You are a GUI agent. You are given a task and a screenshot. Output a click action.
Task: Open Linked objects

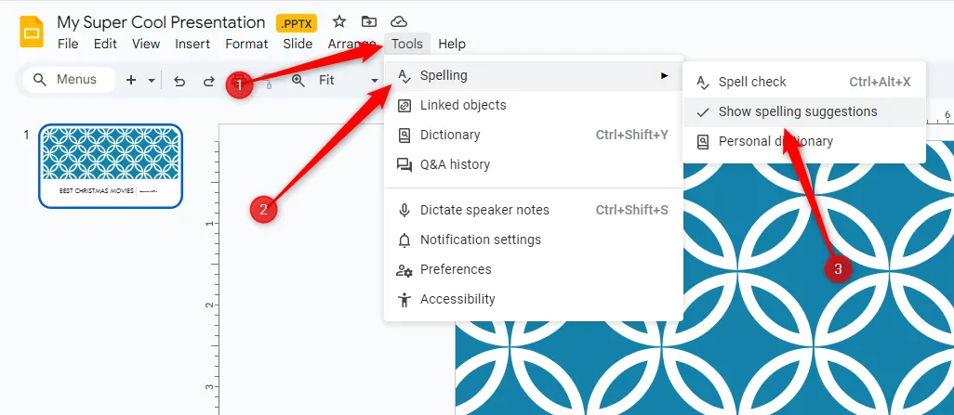[x=533, y=105]
